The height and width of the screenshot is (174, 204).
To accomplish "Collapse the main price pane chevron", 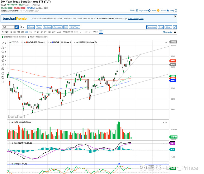I will point(166,43).
